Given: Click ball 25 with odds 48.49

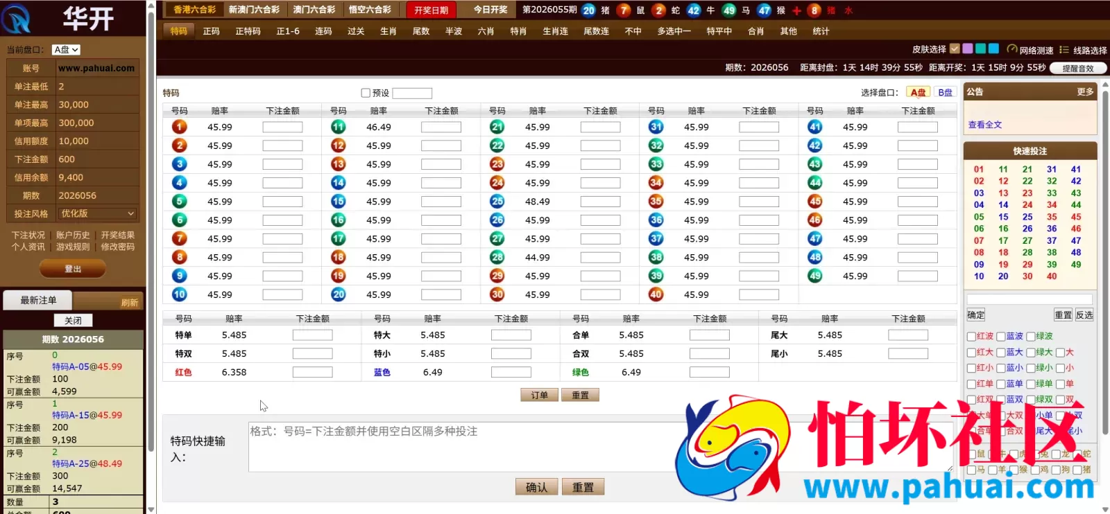Looking at the screenshot, I should click(x=497, y=202).
